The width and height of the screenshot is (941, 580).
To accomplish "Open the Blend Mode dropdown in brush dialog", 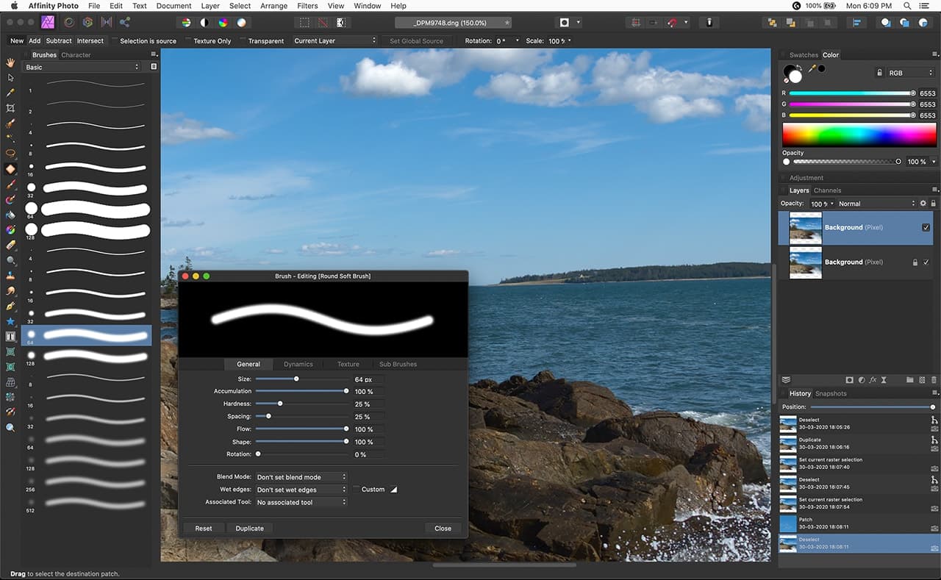I will [x=301, y=477].
